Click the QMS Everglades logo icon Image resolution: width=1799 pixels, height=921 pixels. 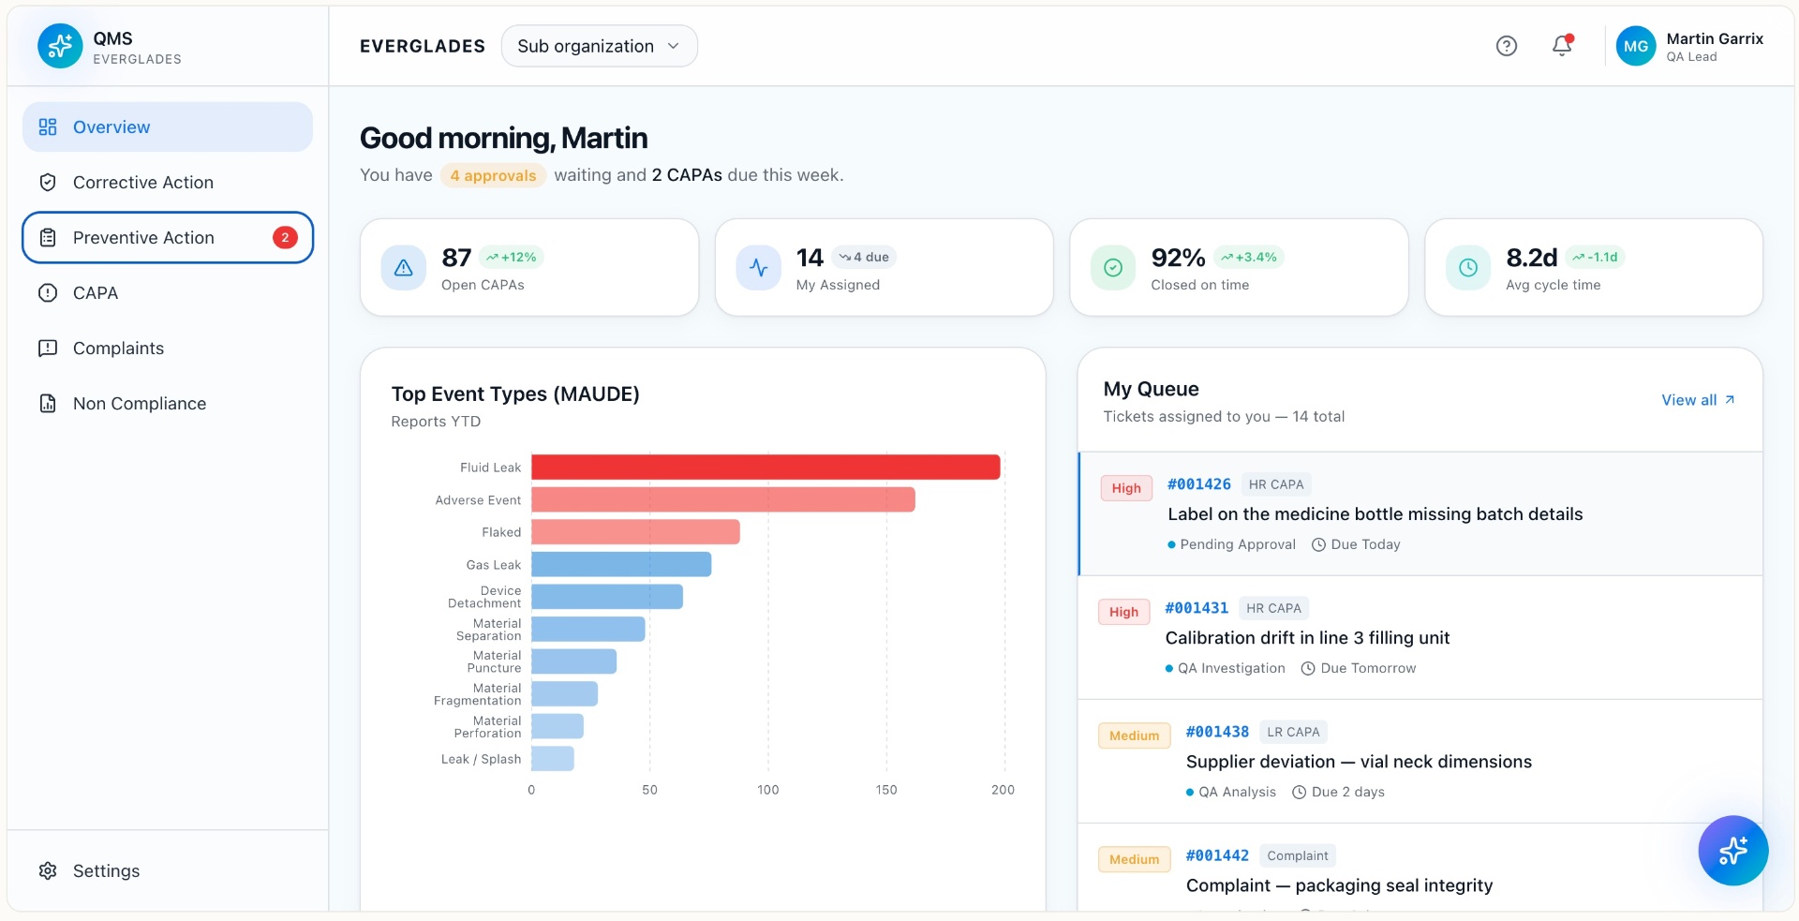[x=60, y=46]
